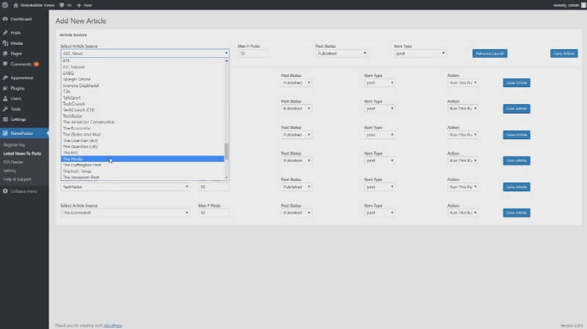Click the Pages icon in sidebar
This screenshot has width=587, height=329.
[5, 53]
